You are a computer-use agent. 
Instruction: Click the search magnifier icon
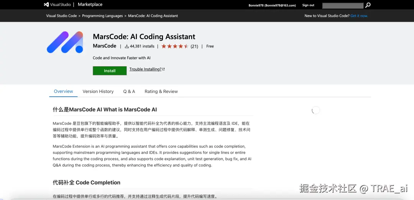coord(368,5)
